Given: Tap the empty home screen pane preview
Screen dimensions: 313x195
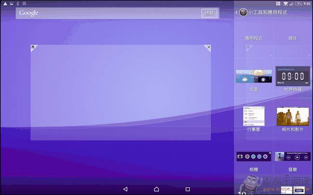Looking at the screenshot, I should click(x=120, y=92).
